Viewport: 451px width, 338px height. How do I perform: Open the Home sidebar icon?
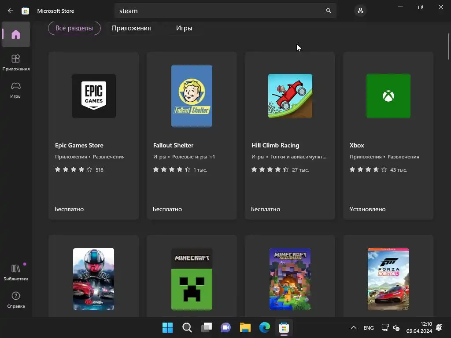[x=16, y=34]
